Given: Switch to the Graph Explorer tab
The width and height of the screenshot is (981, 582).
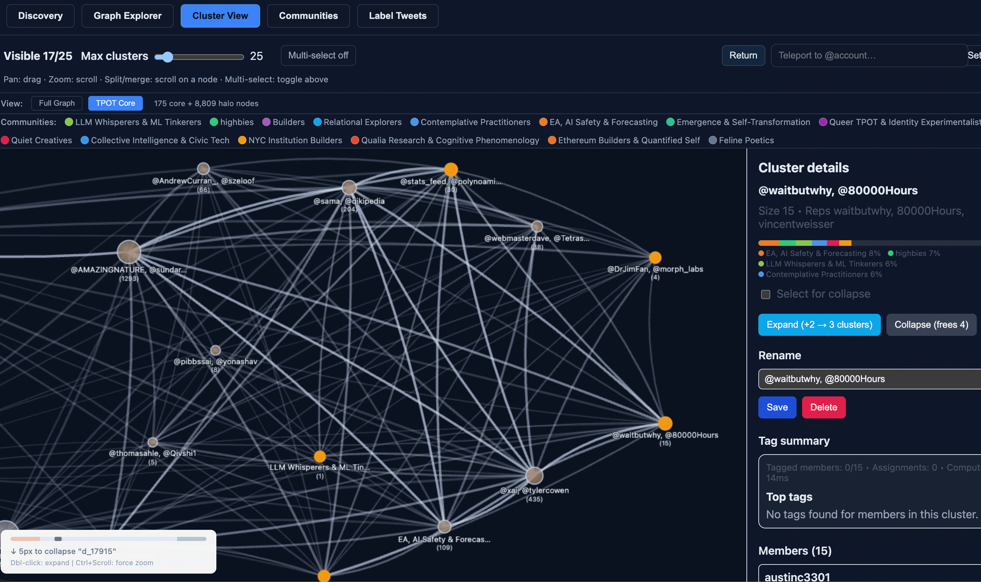Looking at the screenshot, I should pos(127,16).
